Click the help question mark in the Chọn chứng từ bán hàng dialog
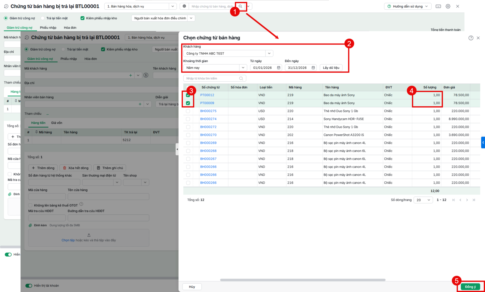Image resolution: width=485 pixels, height=292 pixels. (471, 38)
